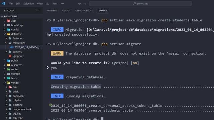Screen dimensions: 214x120
Task: Click the red app folder icon
Action: [8, 21]
